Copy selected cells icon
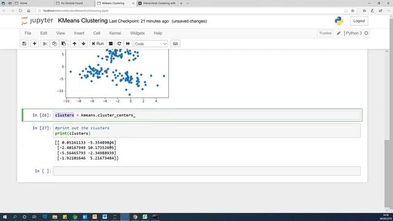 point(54,44)
